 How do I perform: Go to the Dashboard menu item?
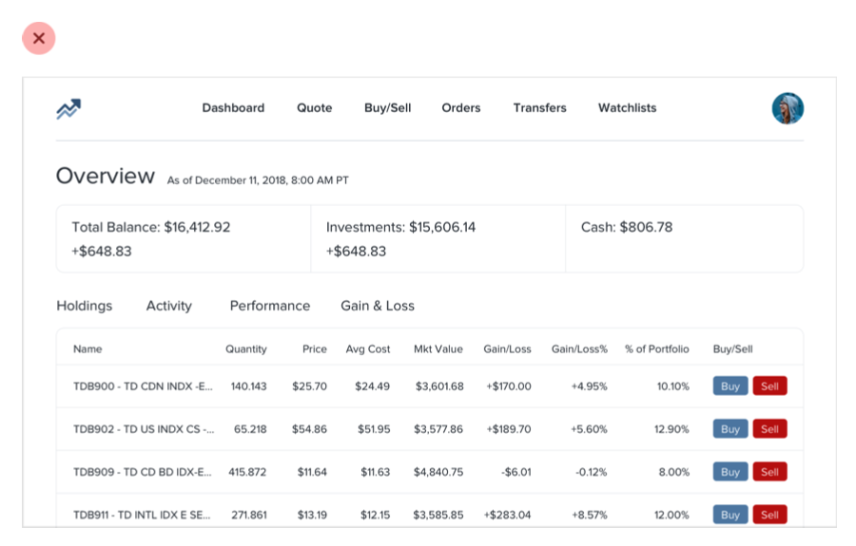pos(233,108)
